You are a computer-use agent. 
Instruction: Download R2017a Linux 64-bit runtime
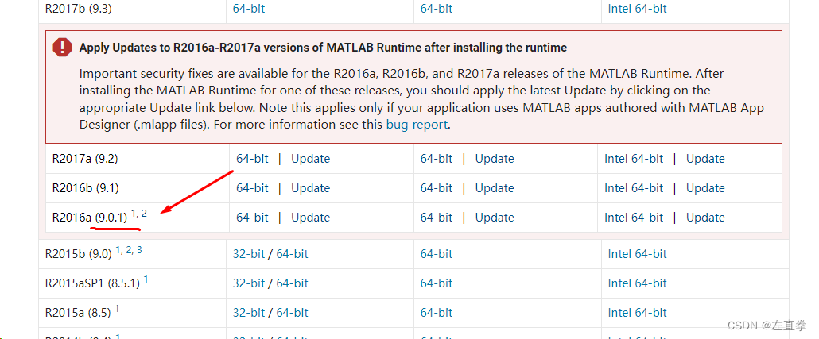437,159
